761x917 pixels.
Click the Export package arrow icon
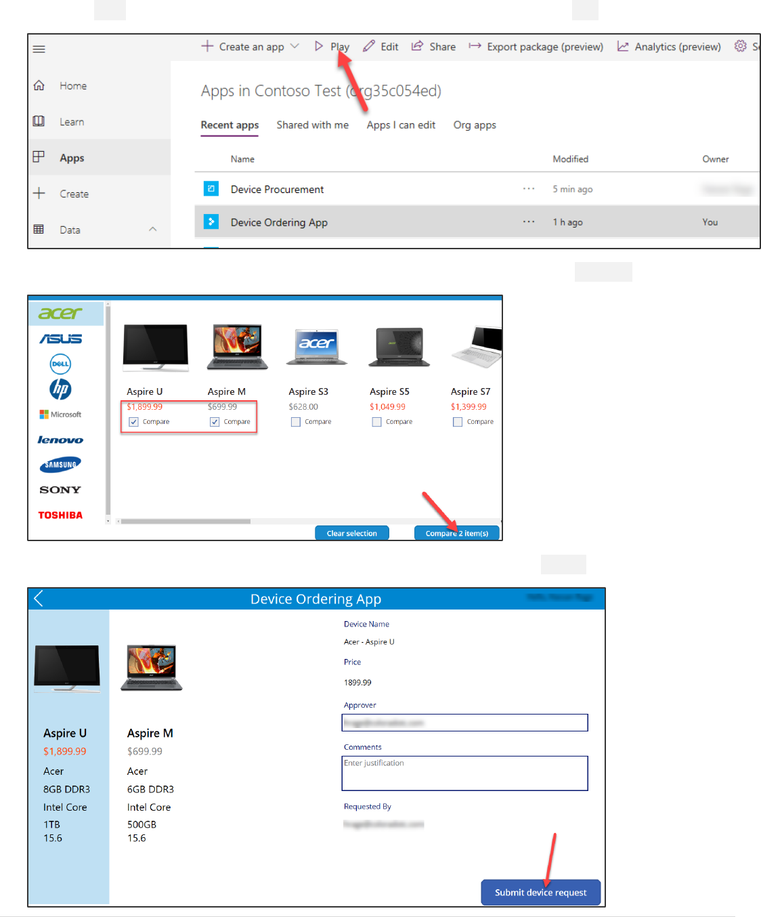pyautogui.click(x=475, y=46)
